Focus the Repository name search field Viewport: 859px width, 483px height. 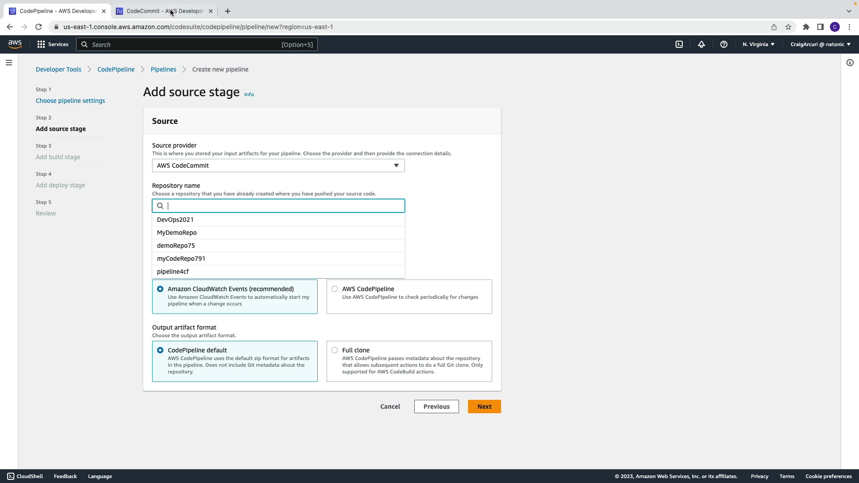point(285,206)
